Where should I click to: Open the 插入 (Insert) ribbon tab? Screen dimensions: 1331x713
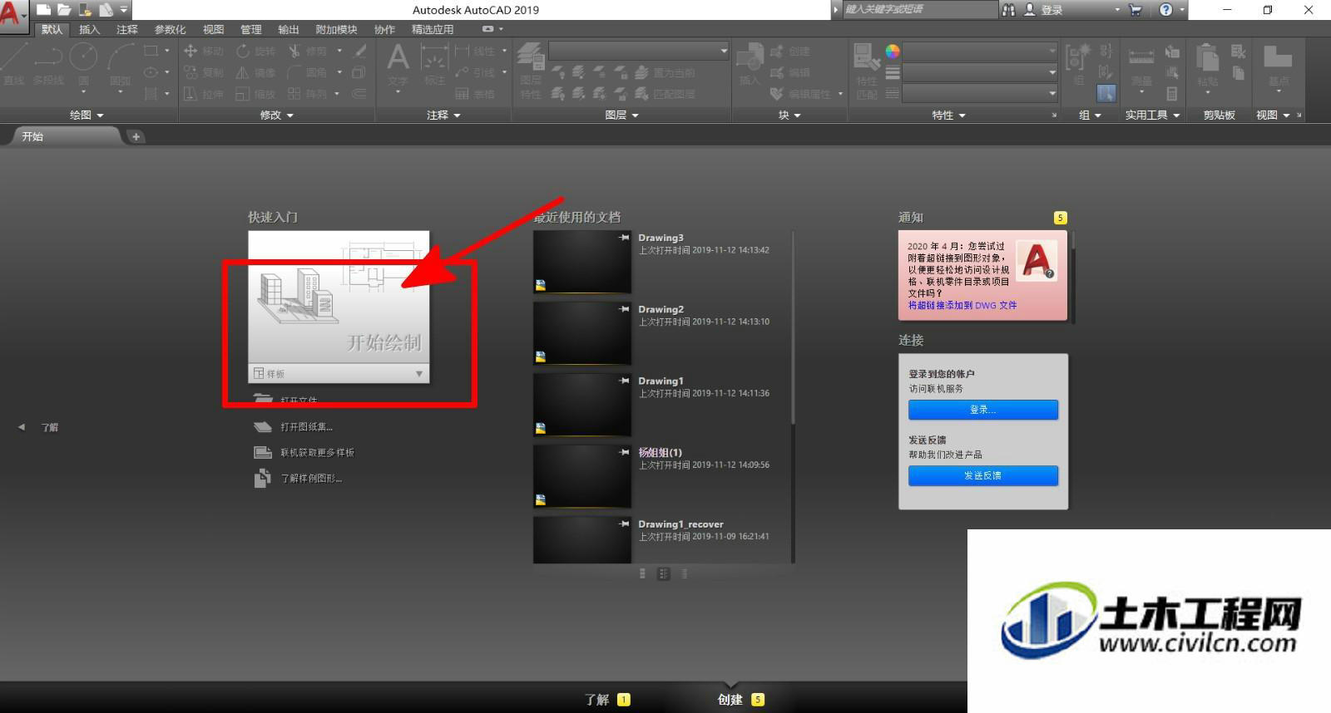click(89, 29)
